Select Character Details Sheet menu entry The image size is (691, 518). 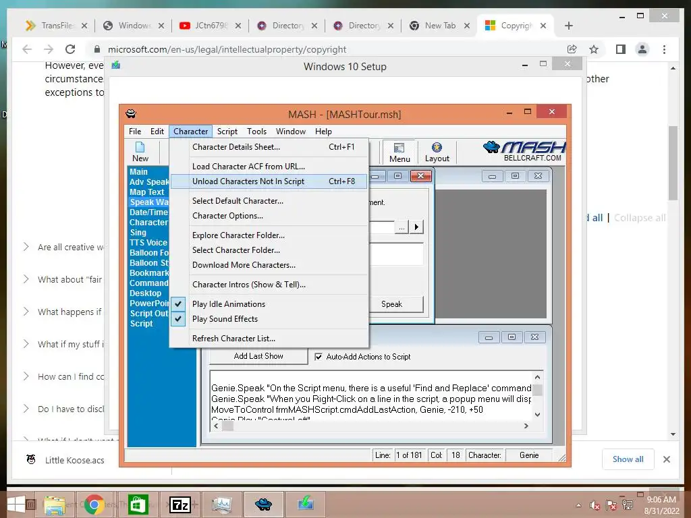tap(269, 147)
